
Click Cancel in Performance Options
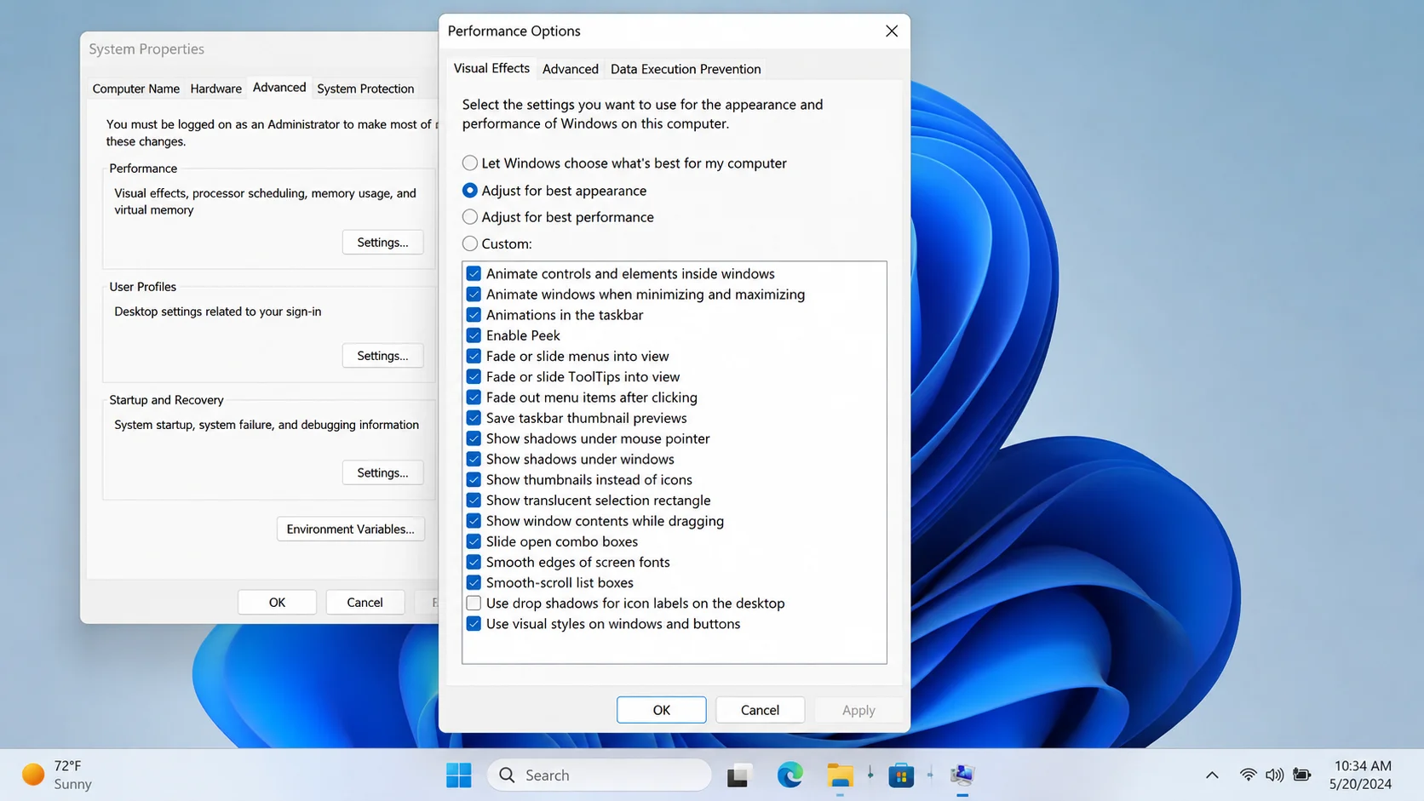pyautogui.click(x=760, y=710)
